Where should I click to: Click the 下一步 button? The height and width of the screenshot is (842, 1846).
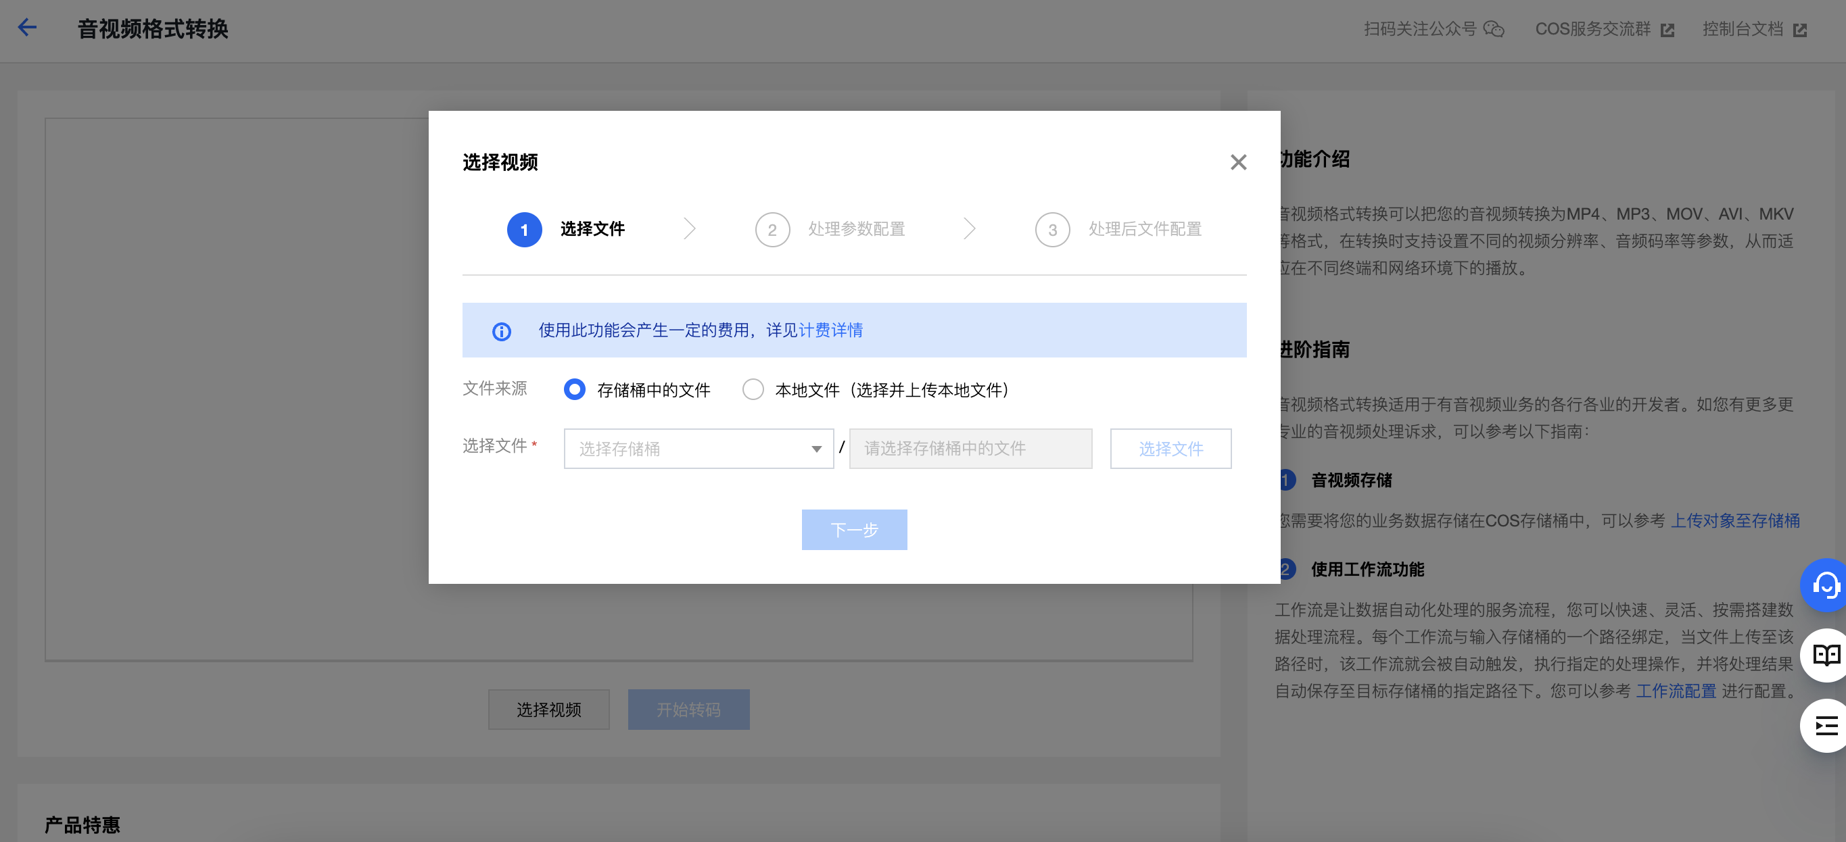point(853,530)
